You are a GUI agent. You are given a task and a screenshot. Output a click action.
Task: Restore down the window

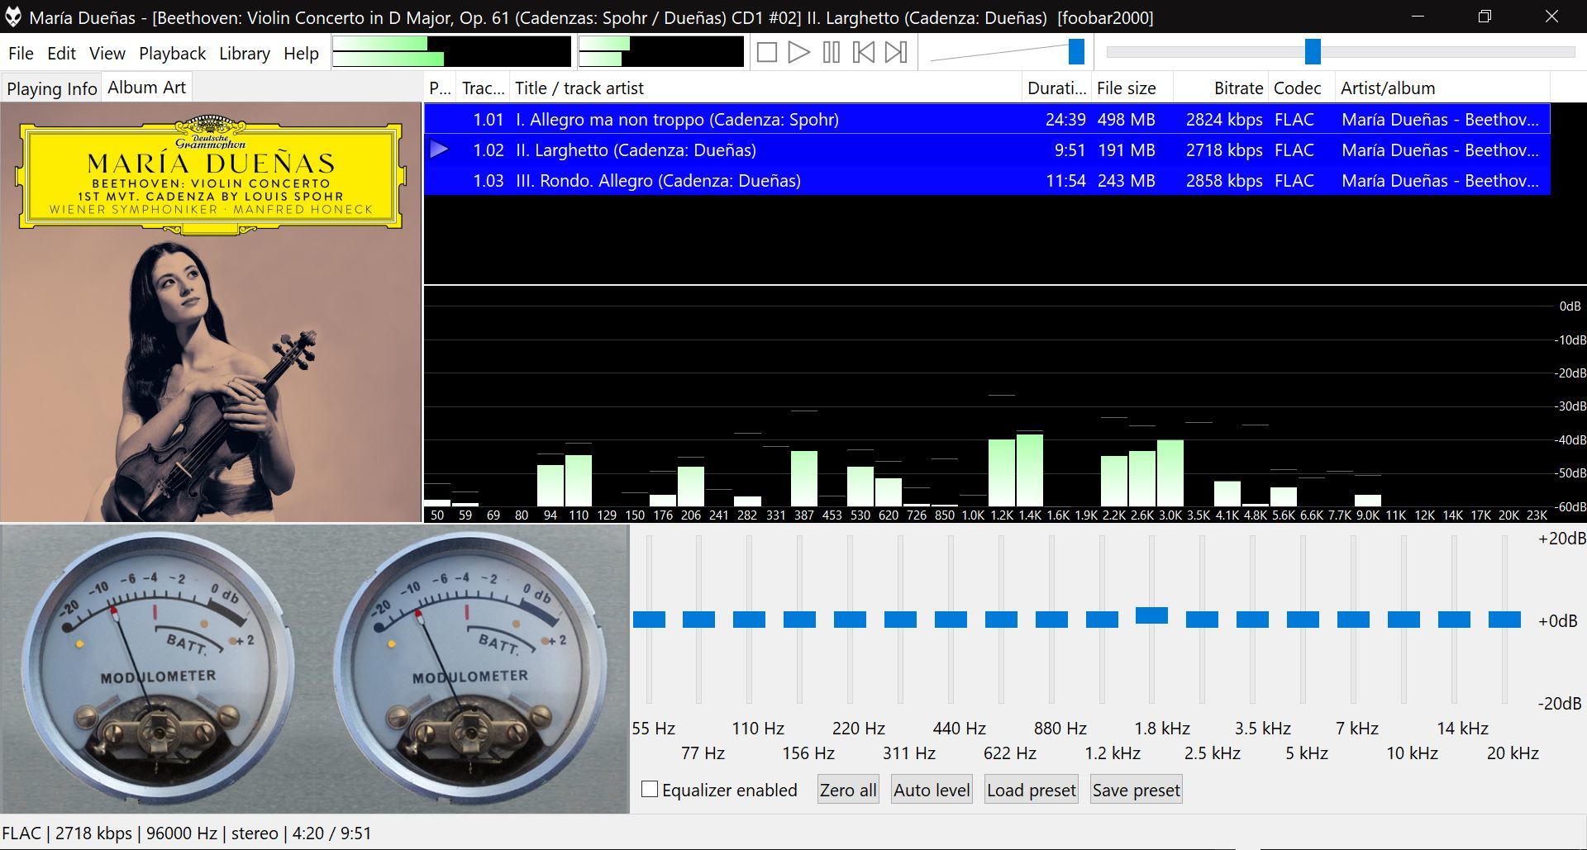pos(1485,17)
